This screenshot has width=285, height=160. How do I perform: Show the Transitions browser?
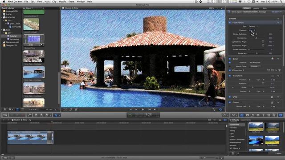pyautogui.click(x=258, y=115)
